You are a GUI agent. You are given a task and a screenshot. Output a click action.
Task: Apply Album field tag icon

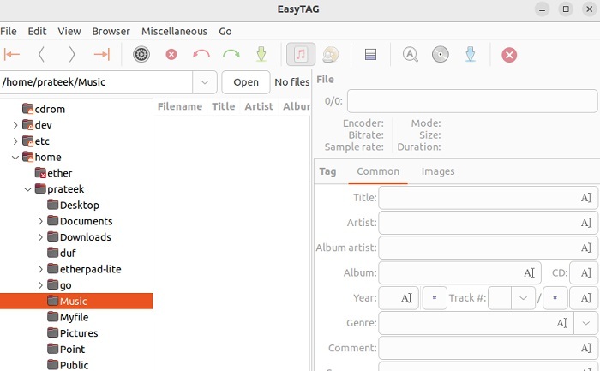(x=529, y=272)
